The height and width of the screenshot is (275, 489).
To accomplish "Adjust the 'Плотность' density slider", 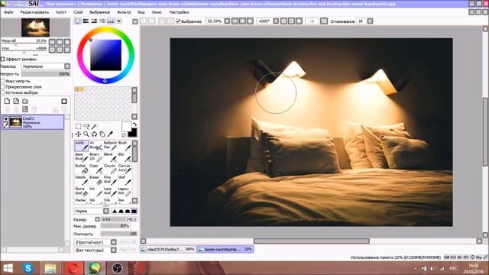I will point(119,234).
